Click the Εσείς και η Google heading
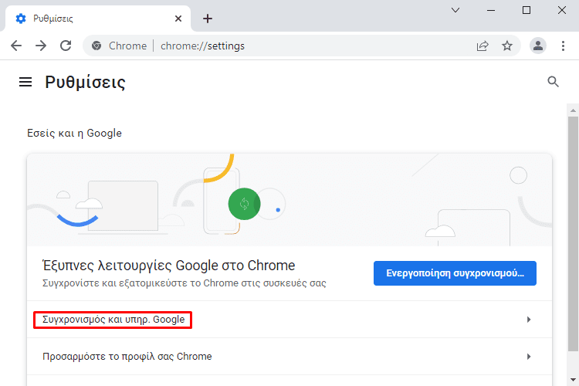Image resolution: width=579 pixels, height=386 pixels. click(x=74, y=133)
